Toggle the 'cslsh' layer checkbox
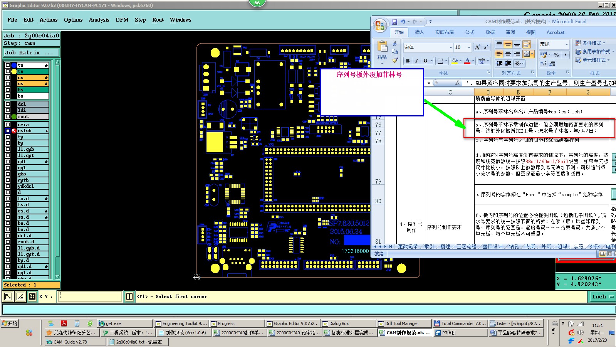Viewport: 616px width, 347px height. click(8, 131)
